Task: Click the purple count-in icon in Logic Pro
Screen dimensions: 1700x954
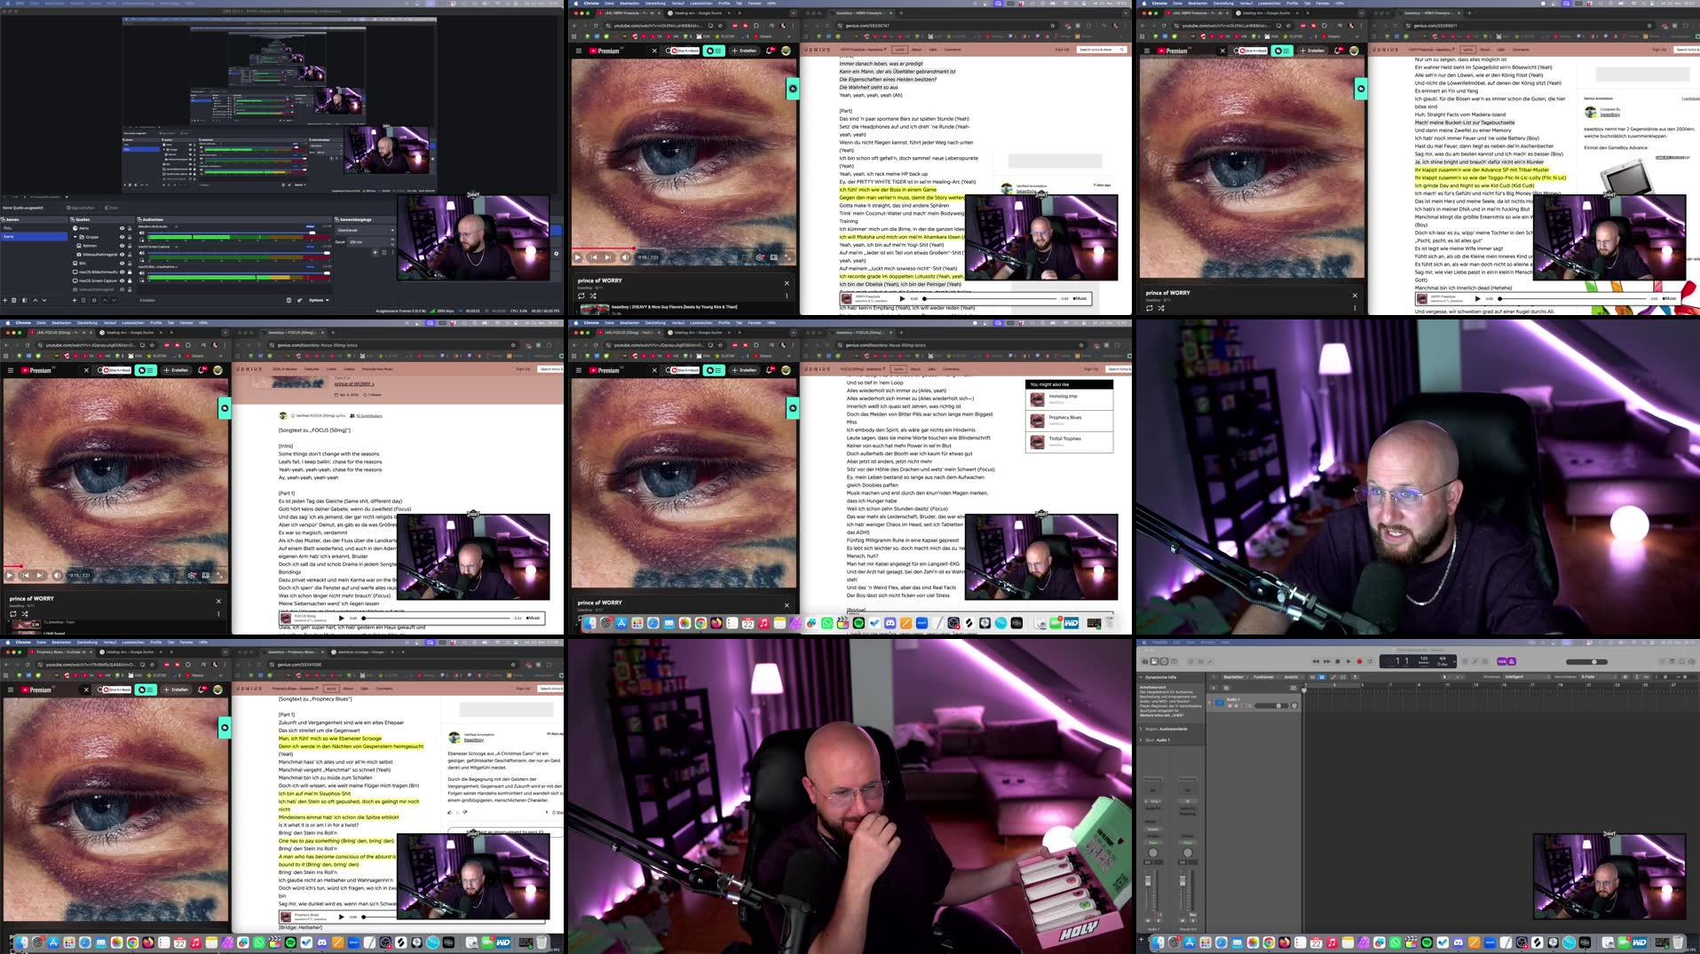Action: tap(1501, 661)
